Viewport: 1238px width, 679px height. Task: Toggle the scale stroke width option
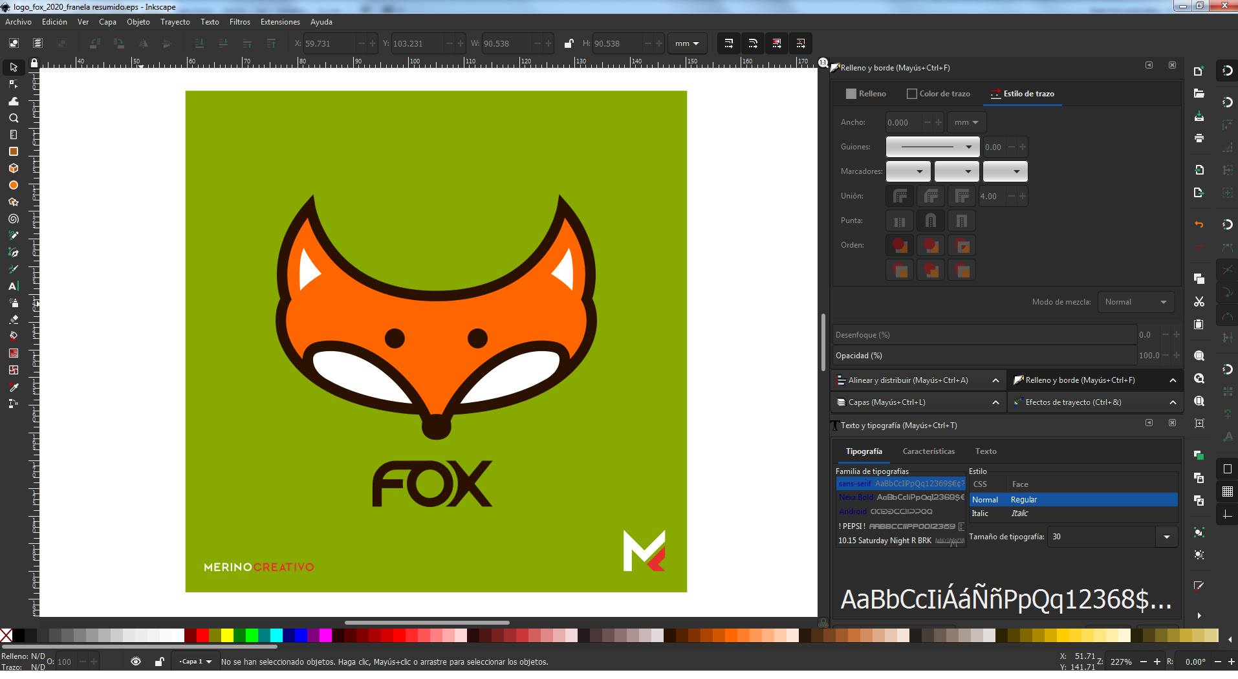click(729, 43)
